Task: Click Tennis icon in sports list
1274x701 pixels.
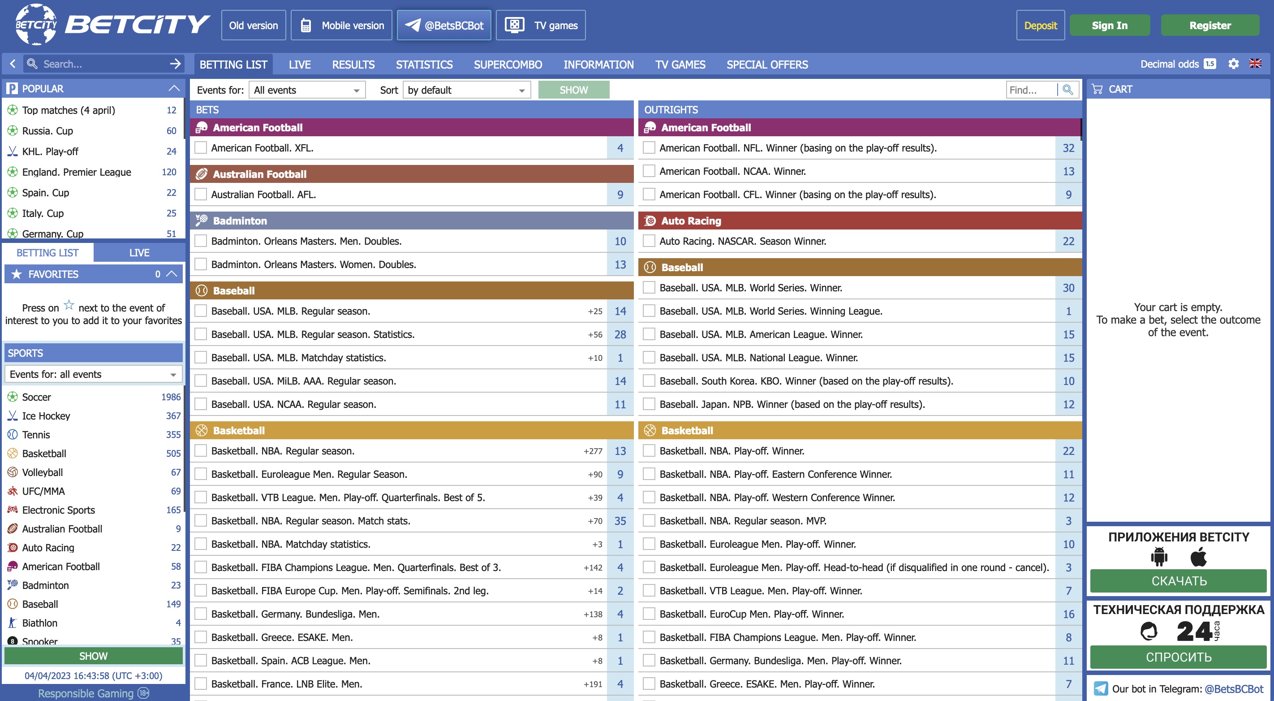Action: coord(13,434)
